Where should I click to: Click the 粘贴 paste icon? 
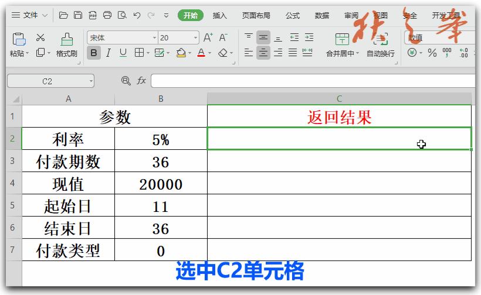[x=19, y=39]
